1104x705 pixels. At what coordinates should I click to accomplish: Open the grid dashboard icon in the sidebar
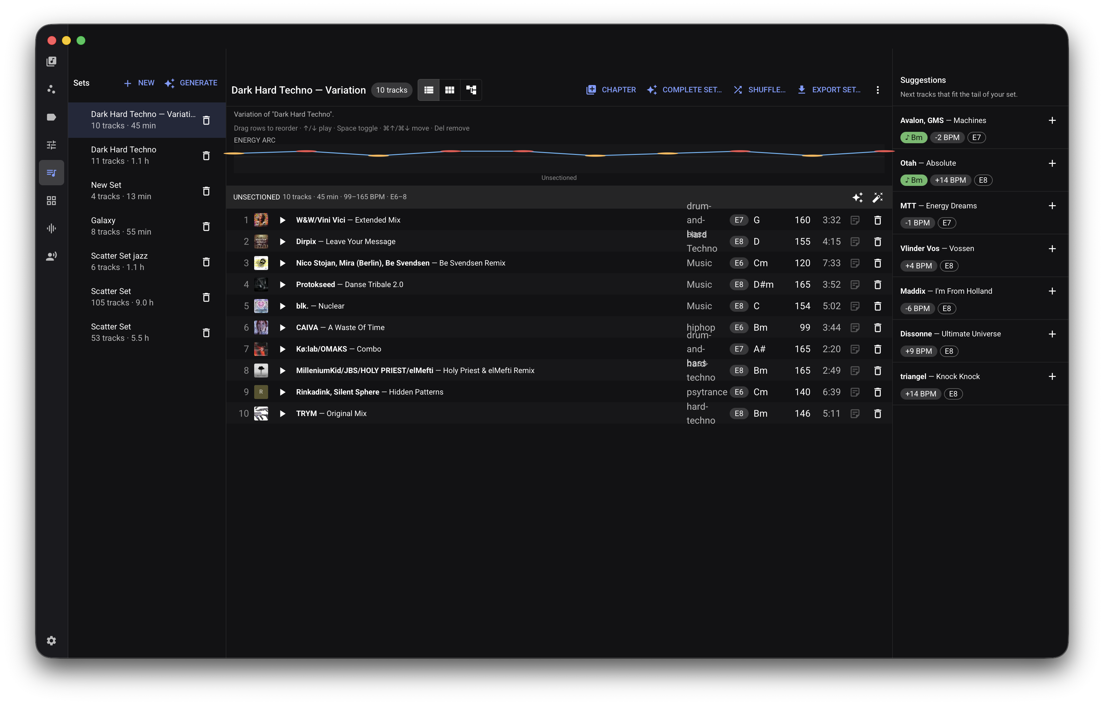(51, 201)
